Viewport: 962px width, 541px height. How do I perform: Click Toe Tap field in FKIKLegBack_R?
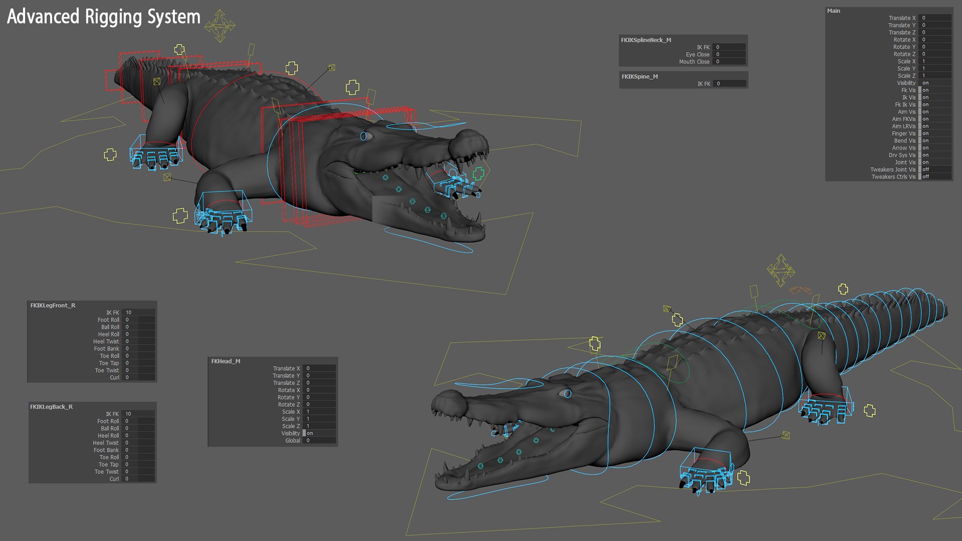[x=138, y=464]
